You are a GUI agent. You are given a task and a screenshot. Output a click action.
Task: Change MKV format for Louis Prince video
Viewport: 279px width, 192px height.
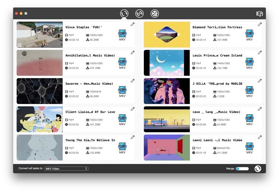(x=249, y=63)
